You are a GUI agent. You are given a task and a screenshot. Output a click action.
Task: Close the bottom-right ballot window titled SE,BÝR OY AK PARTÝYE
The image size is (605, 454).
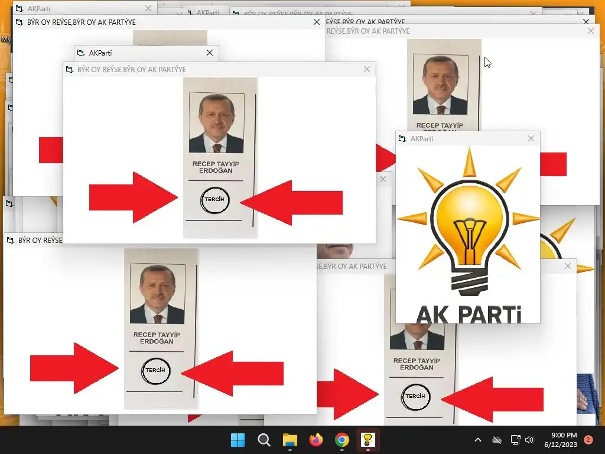click(568, 266)
